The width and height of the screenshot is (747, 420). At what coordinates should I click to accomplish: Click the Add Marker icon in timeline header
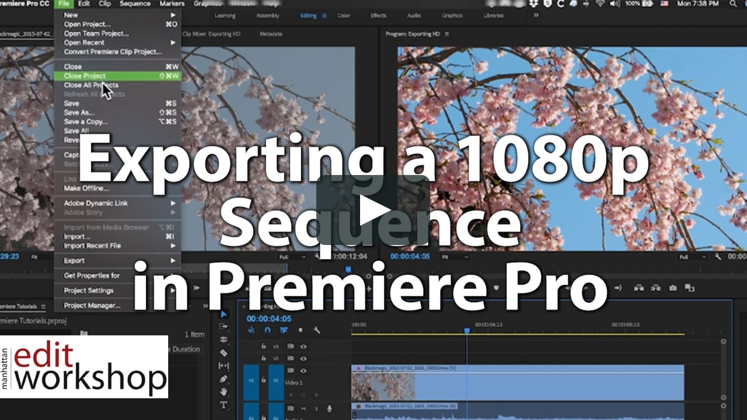(x=300, y=330)
